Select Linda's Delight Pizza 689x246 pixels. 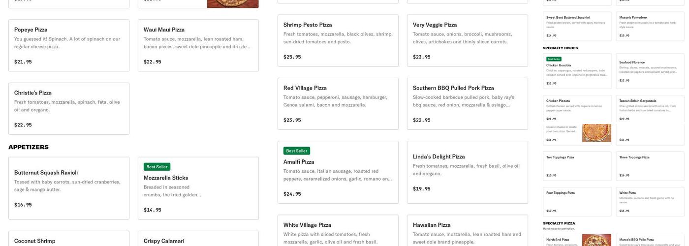click(467, 172)
